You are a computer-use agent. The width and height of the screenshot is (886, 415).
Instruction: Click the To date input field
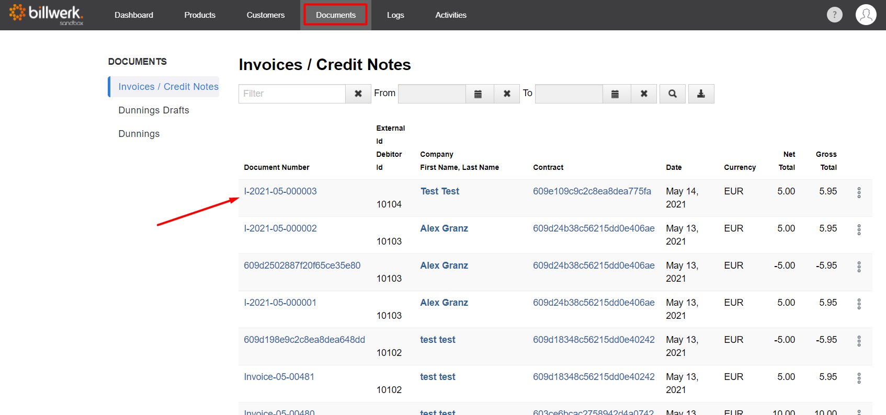(x=569, y=94)
